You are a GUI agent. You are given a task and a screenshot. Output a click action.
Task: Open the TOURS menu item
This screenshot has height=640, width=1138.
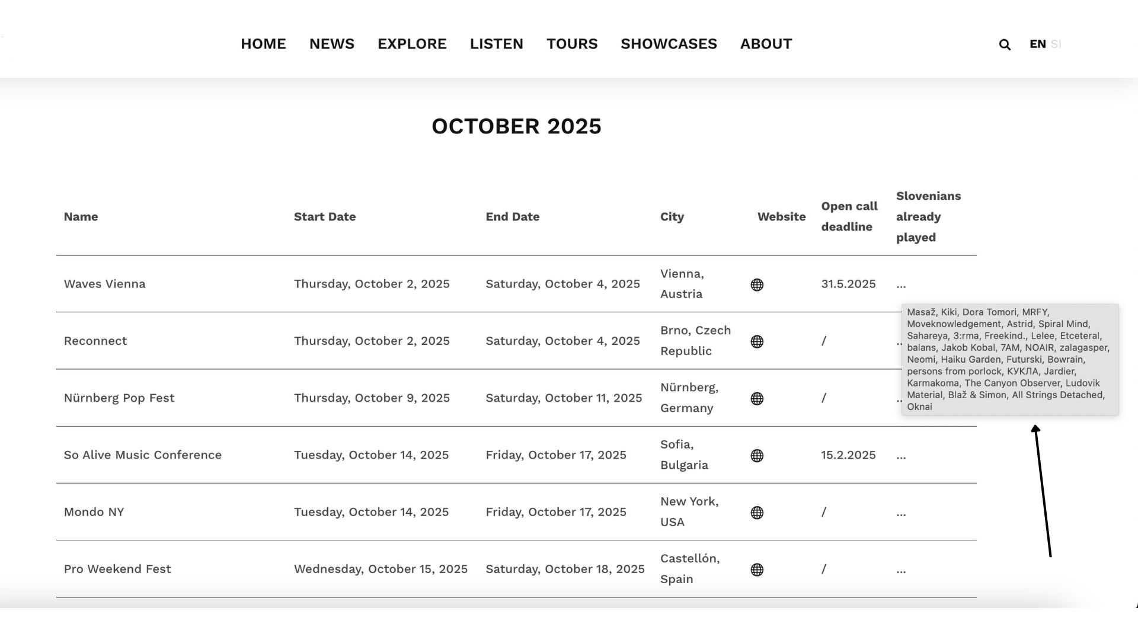point(572,44)
